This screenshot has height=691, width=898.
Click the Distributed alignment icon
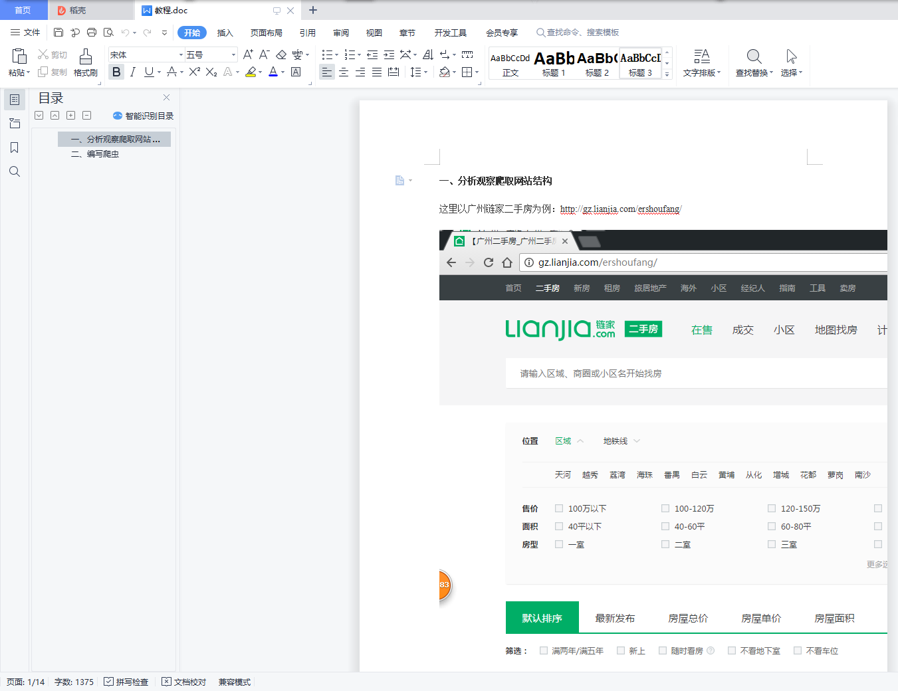pos(393,72)
